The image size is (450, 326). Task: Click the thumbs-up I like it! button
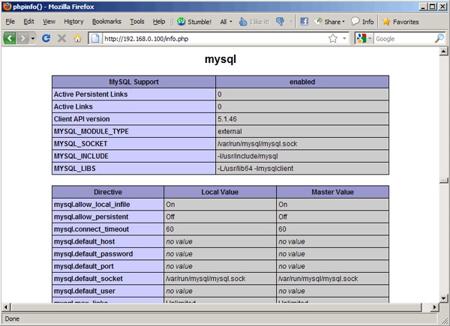pos(255,22)
